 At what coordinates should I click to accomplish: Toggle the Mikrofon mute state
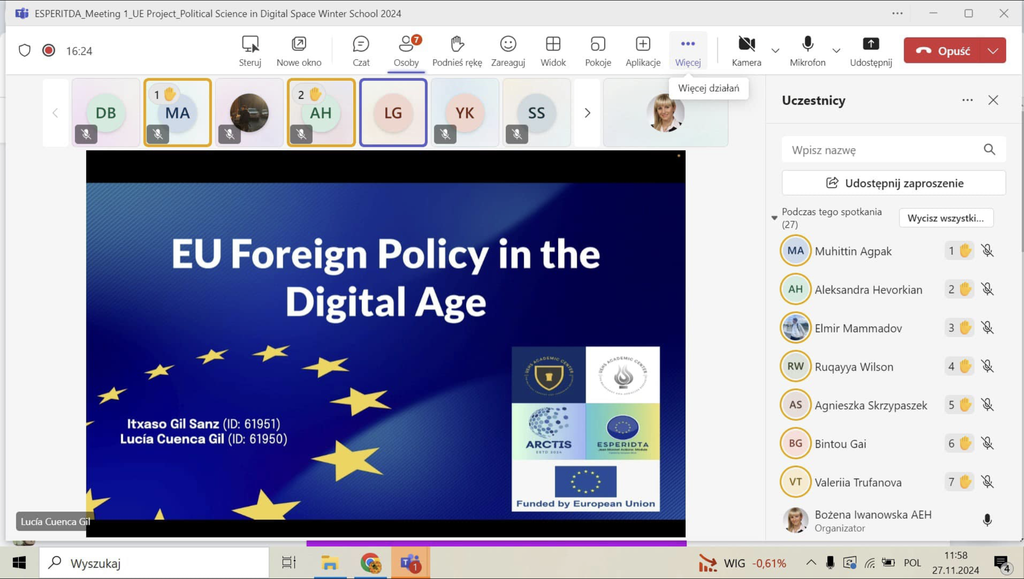tap(807, 50)
